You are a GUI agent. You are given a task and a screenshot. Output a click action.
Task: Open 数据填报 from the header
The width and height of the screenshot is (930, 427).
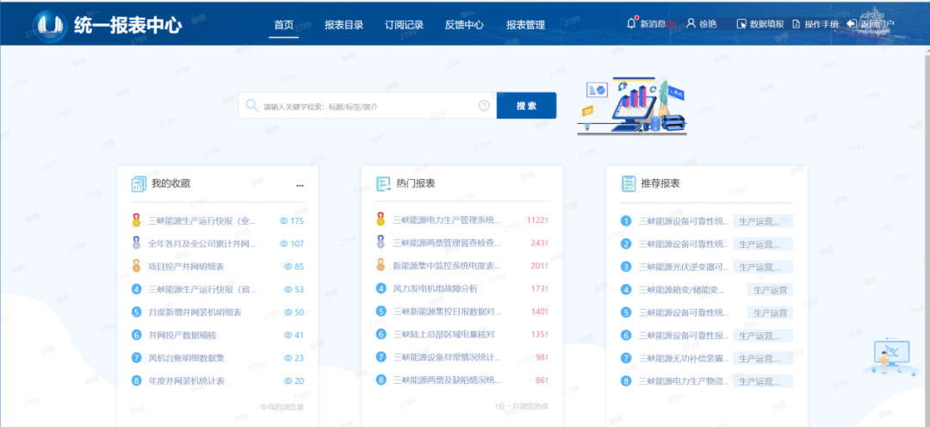759,24
